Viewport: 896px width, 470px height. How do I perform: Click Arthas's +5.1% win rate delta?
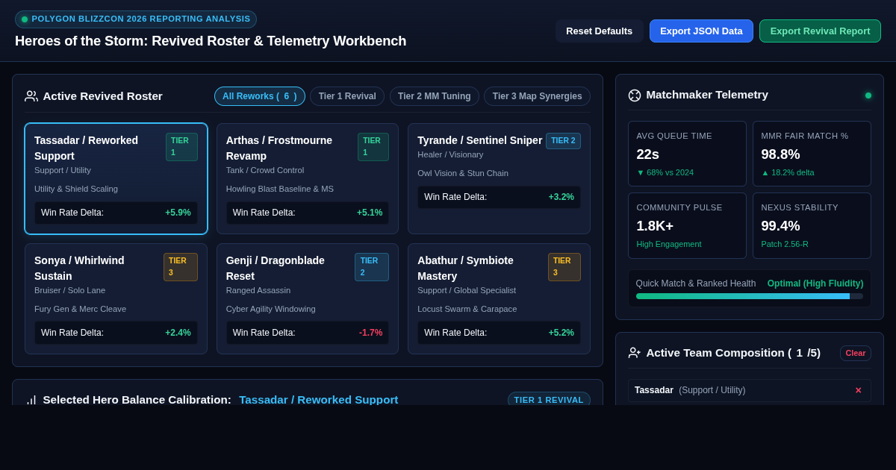click(370, 213)
